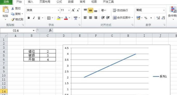Center text horizontally
177x95 pixels.
point(90,18)
